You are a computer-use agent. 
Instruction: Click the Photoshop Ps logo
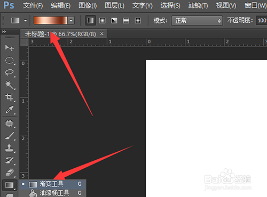click(x=9, y=5)
